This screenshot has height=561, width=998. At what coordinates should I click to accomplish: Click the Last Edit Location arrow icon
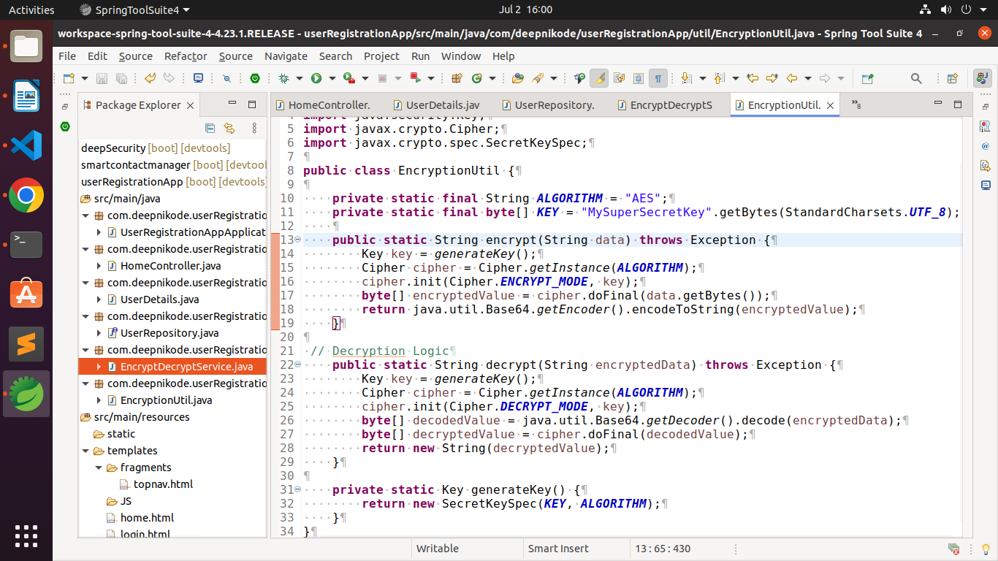(x=753, y=78)
